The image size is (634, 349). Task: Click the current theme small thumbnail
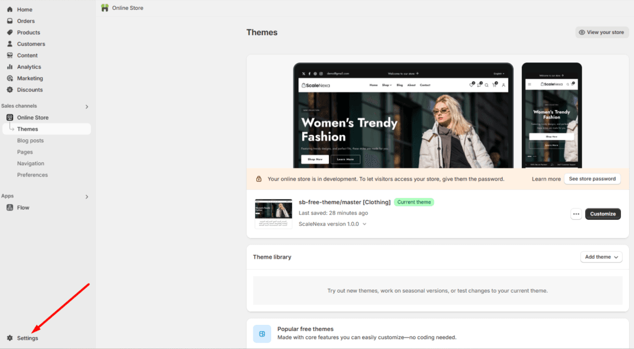click(273, 213)
